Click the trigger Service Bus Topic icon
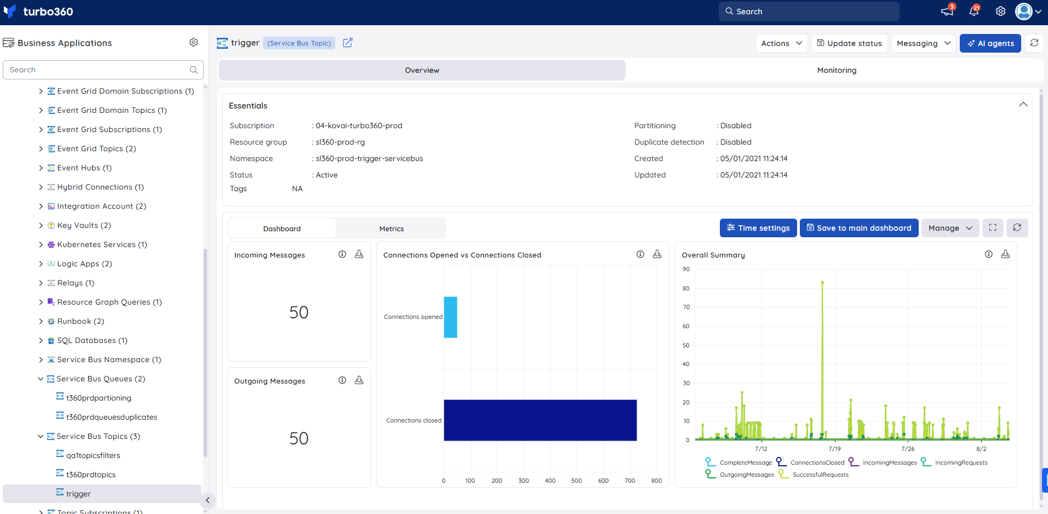 click(222, 43)
